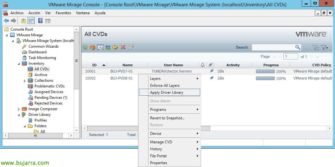This screenshot has height=167, width=335.
Task: Click tree panel vertical scrollbar down arrow
Action: coord(76,130)
